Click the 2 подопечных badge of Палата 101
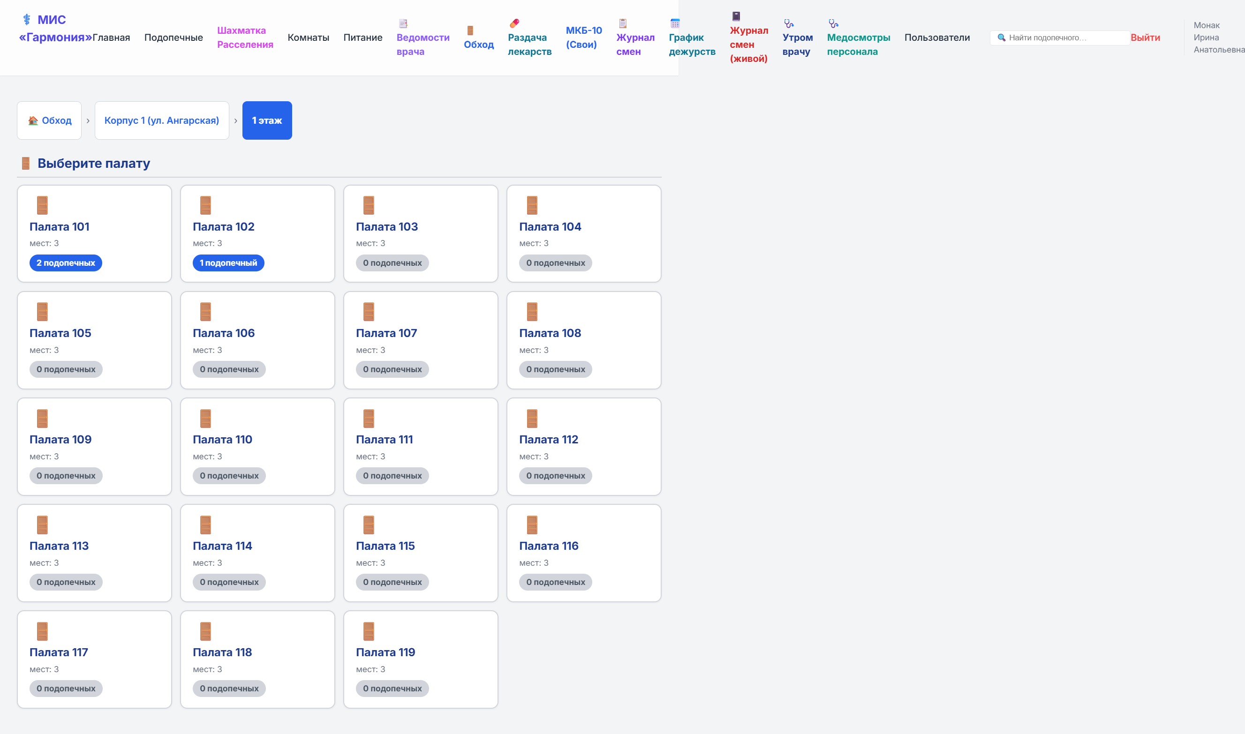 [x=65, y=262]
